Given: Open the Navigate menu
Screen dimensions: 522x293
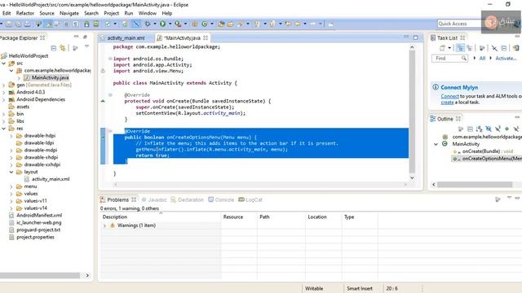Looking at the screenshot, I should click(69, 13).
